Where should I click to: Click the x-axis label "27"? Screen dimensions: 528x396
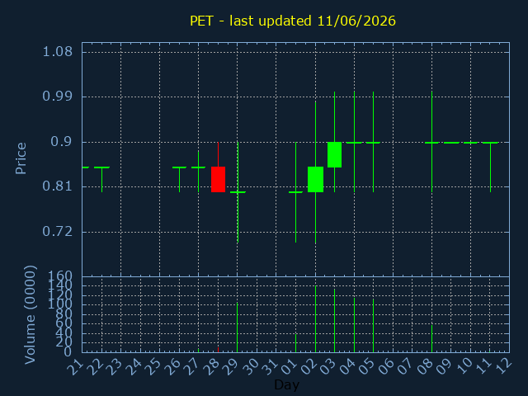[x=191, y=367]
